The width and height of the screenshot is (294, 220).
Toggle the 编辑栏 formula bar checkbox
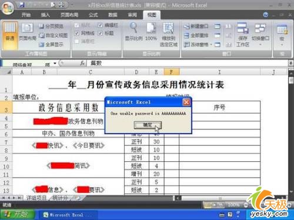point(100,25)
